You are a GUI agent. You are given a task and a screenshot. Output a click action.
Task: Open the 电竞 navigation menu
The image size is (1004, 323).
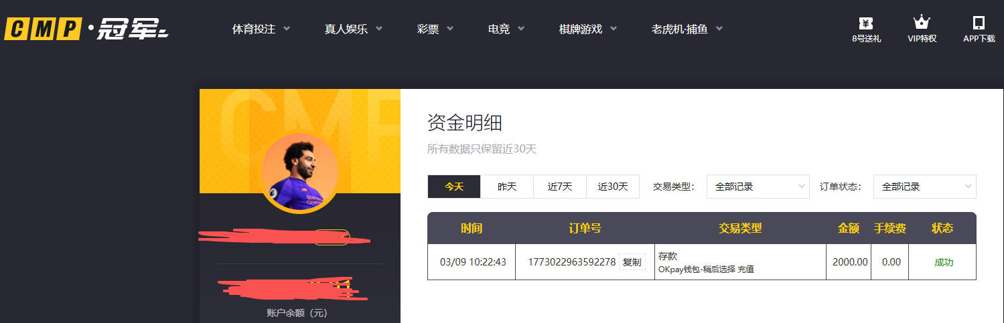(x=506, y=29)
